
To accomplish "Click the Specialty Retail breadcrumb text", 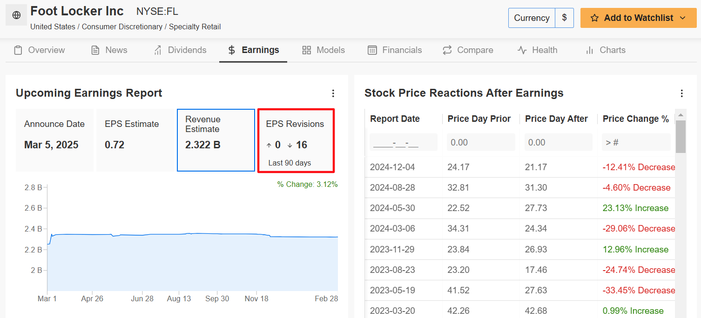I will click(x=195, y=27).
